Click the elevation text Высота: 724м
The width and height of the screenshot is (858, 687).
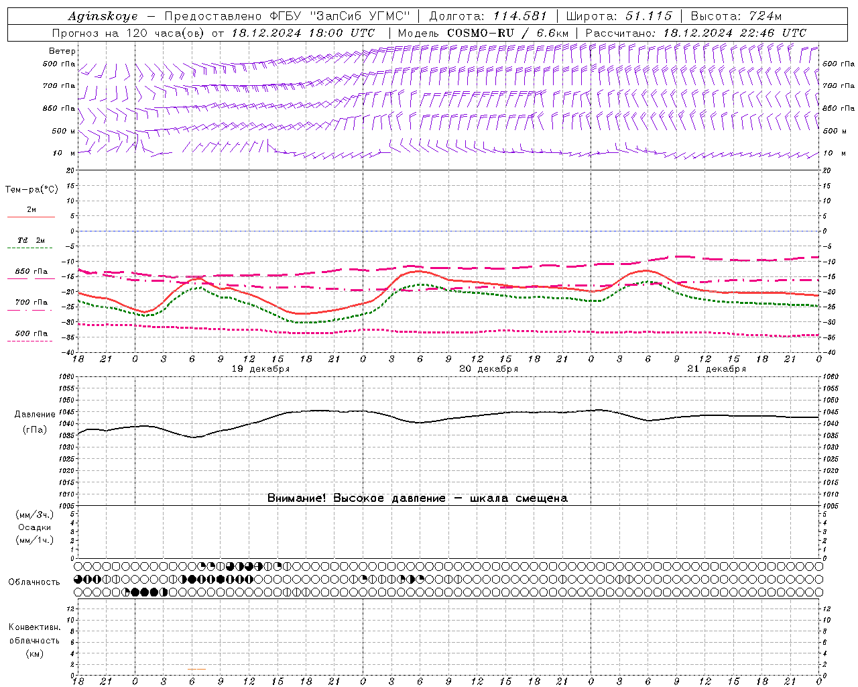pyautogui.click(x=736, y=16)
